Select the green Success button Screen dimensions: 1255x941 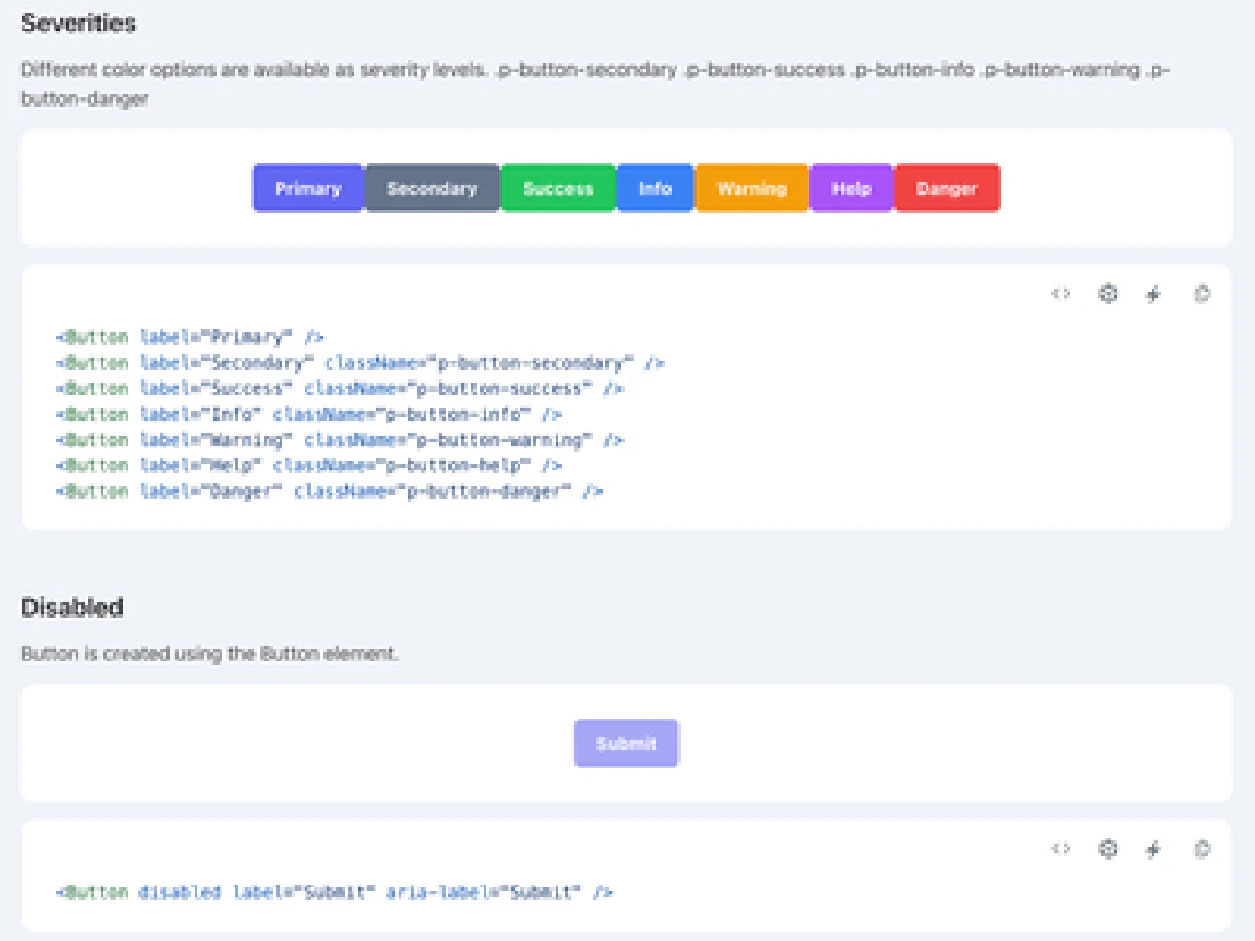click(x=558, y=188)
